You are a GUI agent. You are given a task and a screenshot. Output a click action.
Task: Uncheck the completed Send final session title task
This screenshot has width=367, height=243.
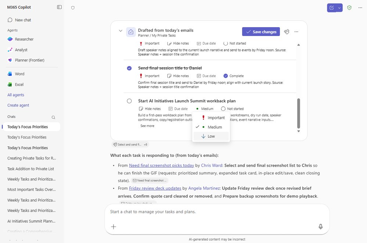[129, 68]
